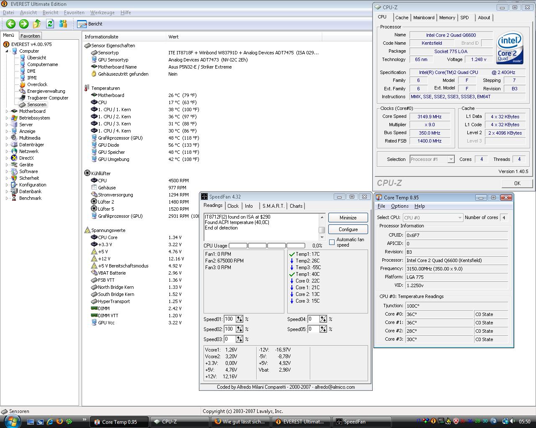Click the OK button in CPU-Z
The height and width of the screenshot is (428, 536).
[x=517, y=183]
